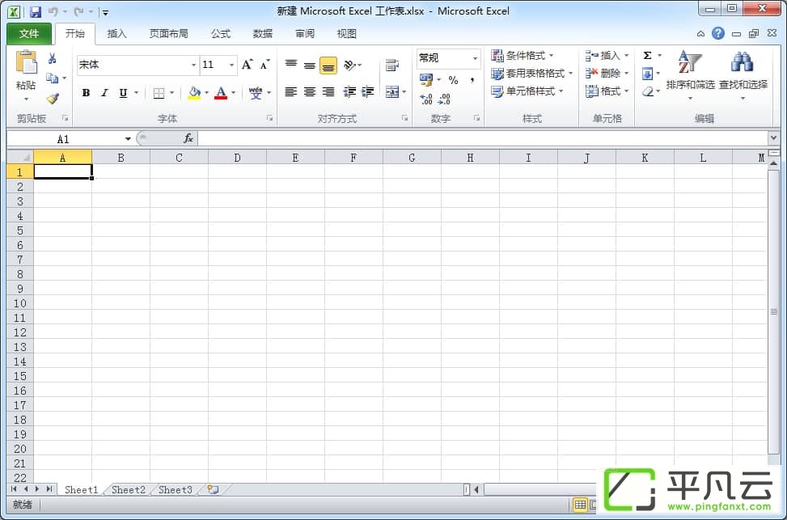Viewport: 787px width, 520px height.
Task: Click the Copy icon
Action: pos(52,78)
